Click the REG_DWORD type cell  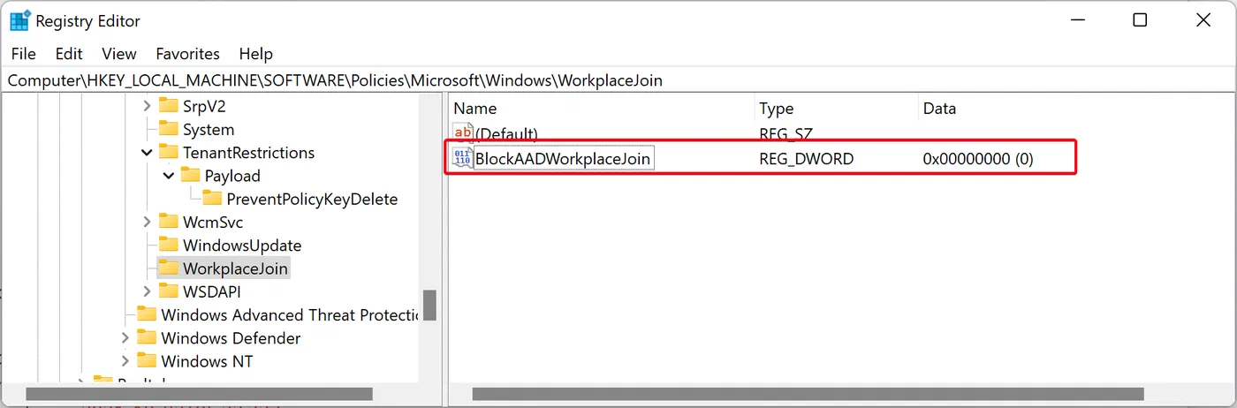(x=807, y=159)
